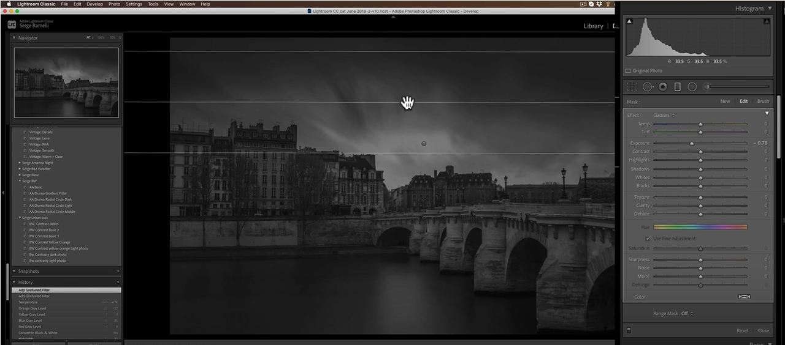
Task: Open the Color swatch picker
Action: click(744, 297)
